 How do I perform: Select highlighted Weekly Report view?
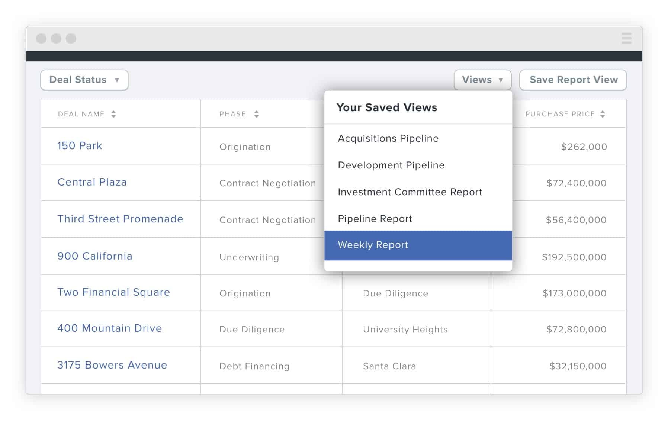click(x=418, y=245)
